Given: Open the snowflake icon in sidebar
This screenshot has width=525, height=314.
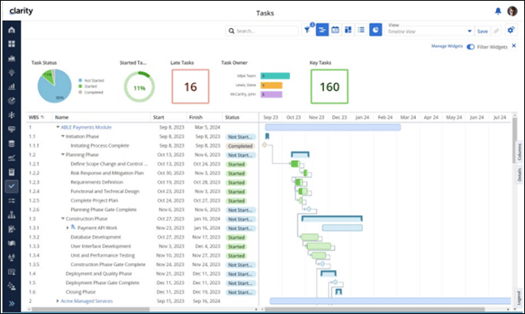Looking at the screenshot, I should pyautogui.click(x=11, y=115).
